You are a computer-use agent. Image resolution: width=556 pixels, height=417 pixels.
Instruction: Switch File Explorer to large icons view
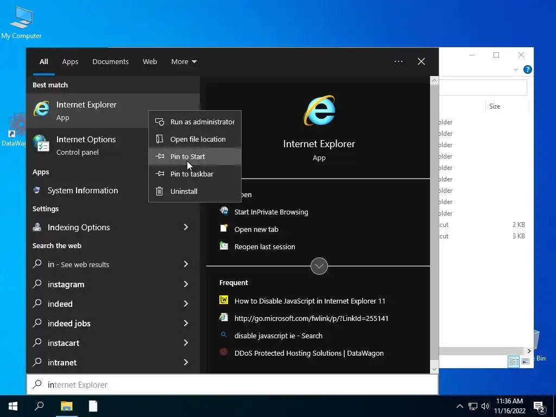coord(526,361)
